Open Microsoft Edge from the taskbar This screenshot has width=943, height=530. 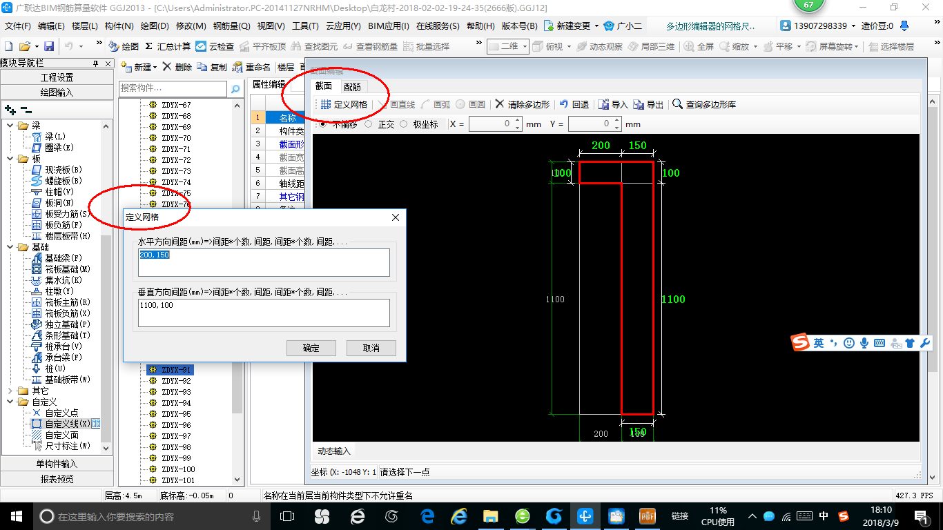tap(427, 516)
